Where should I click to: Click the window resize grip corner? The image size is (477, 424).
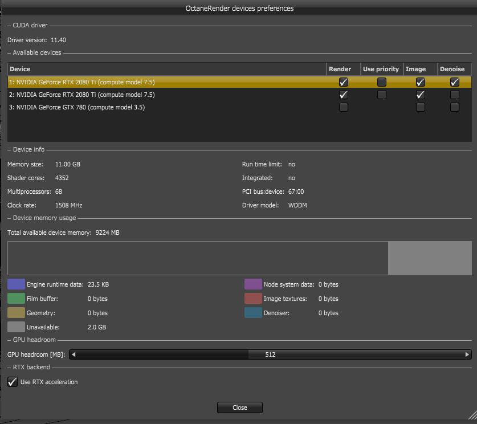pos(472,415)
